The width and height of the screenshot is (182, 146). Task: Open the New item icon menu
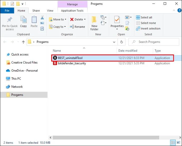103,17
